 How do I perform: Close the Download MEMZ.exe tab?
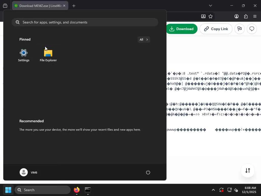[x=64, y=6]
